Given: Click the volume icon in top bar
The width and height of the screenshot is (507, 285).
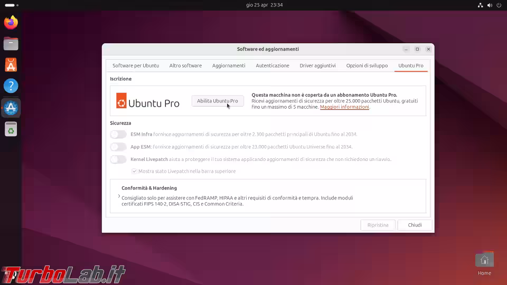Looking at the screenshot, I should pyautogui.click(x=490, y=5).
